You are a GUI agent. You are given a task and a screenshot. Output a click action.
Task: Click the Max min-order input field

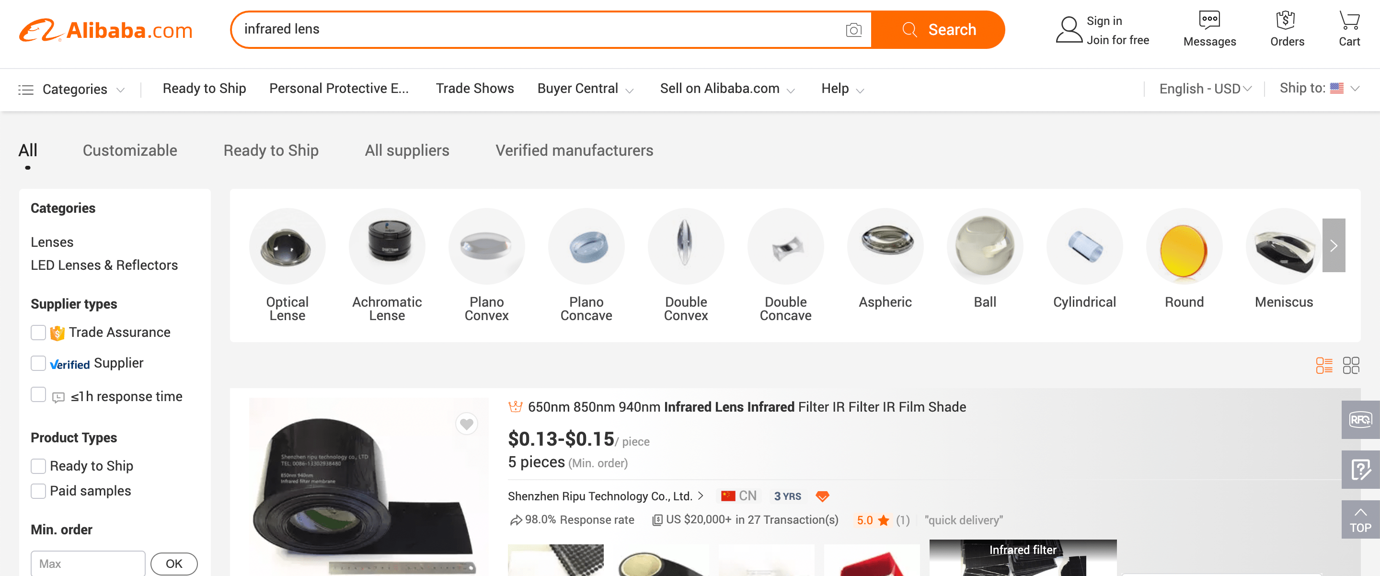(87, 564)
